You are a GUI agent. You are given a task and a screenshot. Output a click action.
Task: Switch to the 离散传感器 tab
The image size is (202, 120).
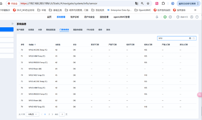[78, 30]
